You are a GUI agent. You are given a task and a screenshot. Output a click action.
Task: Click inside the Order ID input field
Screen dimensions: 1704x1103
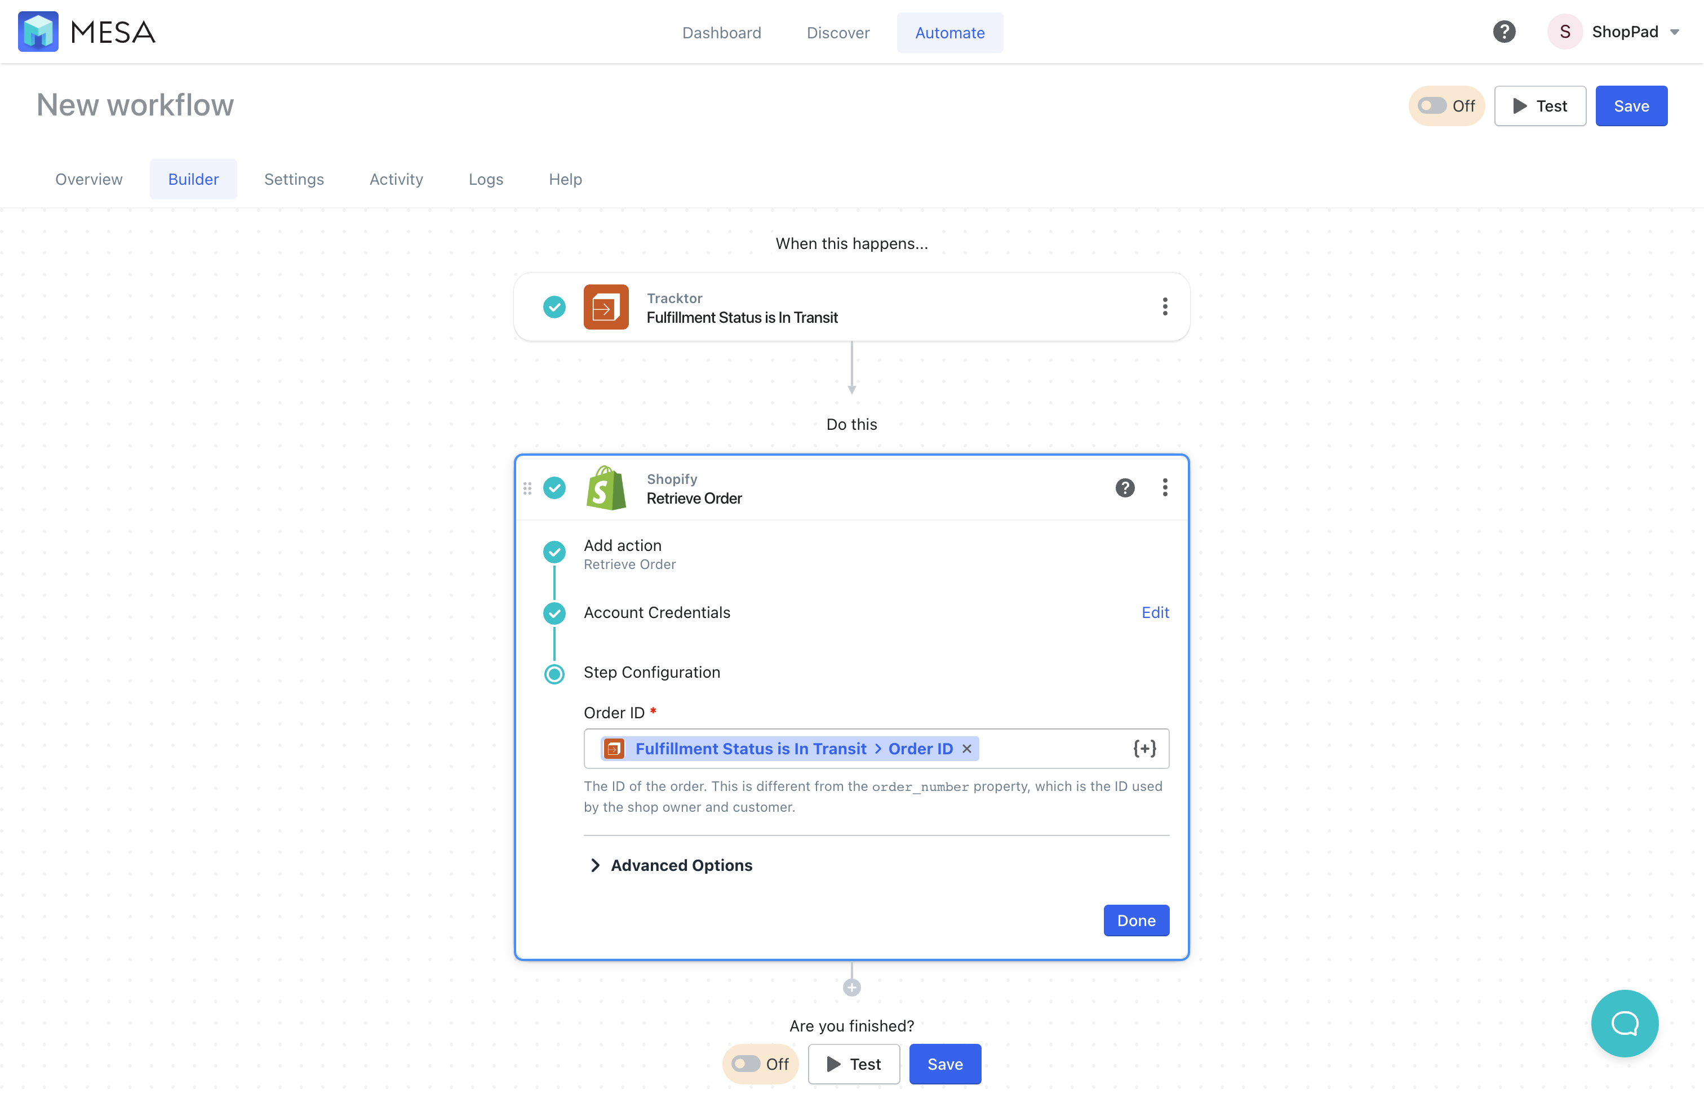tap(876, 749)
